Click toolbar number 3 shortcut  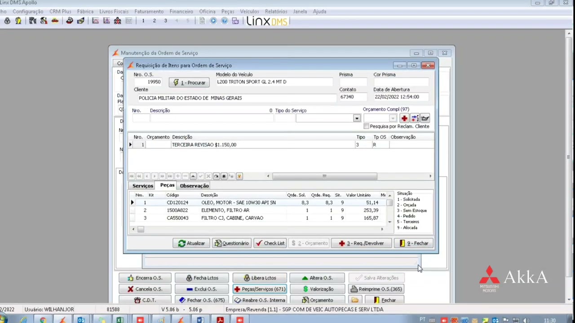[x=165, y=21]
